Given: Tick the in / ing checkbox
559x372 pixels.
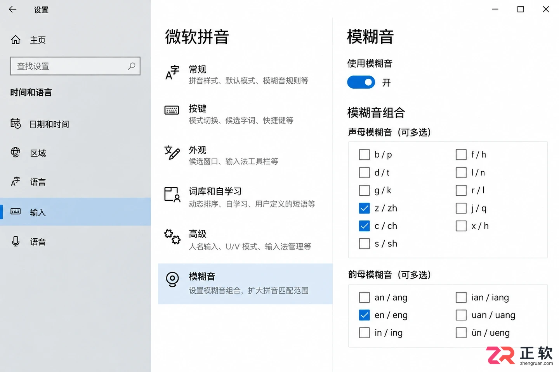Looking at the screenshot, I should point(364,333).
